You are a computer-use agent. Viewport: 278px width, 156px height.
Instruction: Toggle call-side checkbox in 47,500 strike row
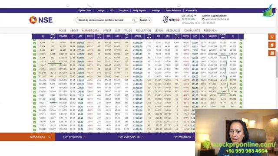click(x=34, y=110)
